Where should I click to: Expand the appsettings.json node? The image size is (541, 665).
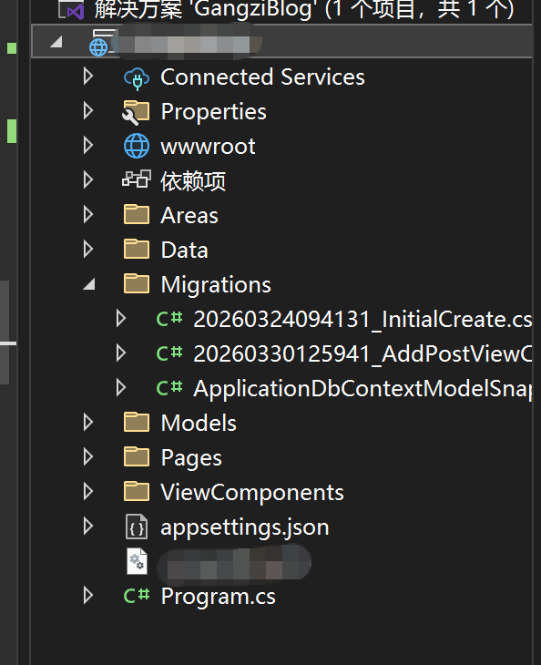(88, 527)
